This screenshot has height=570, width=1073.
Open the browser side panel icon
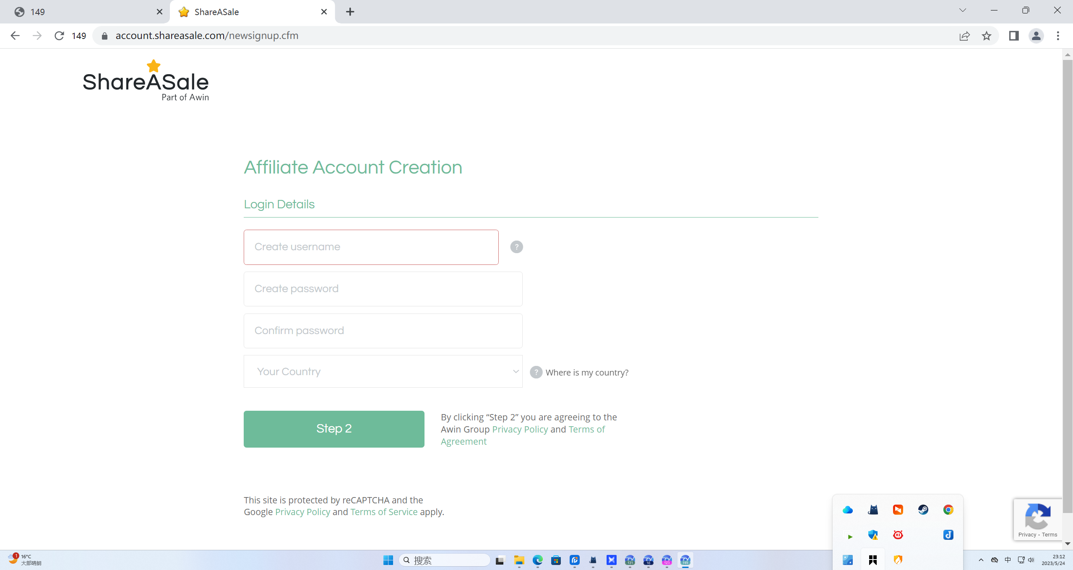click(1014, 36)
